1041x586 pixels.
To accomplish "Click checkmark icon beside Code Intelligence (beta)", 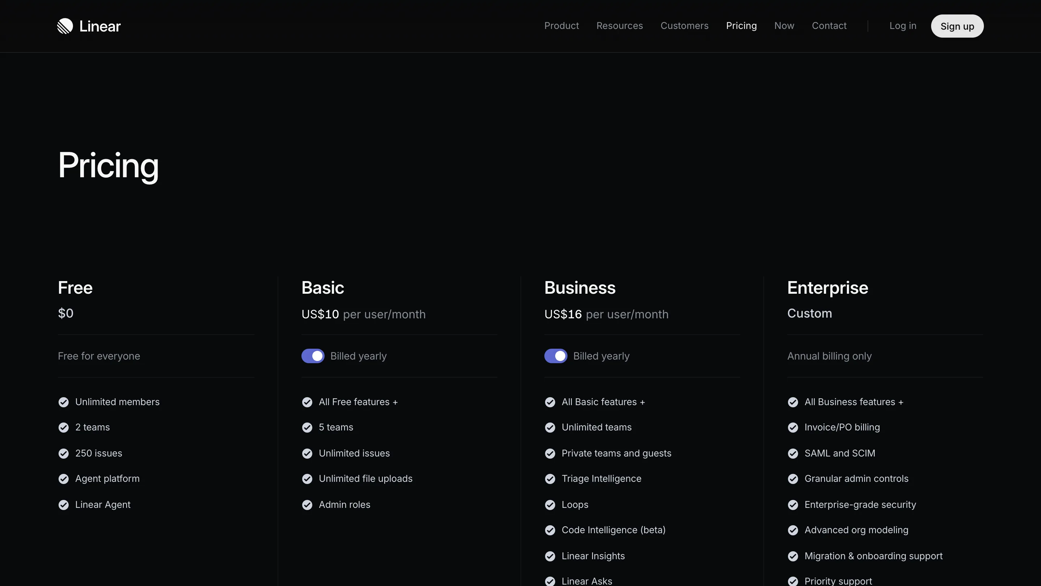I will pyautogui.click(x=550, y=530).
